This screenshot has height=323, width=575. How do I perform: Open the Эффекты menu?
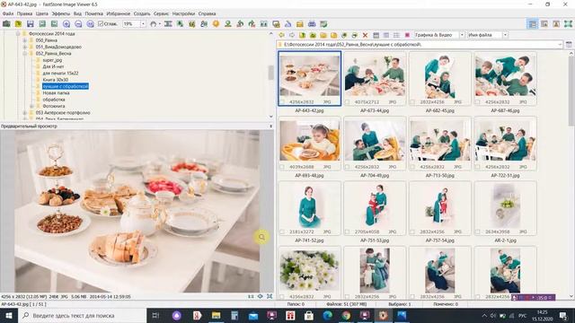(x=60, y=13)
